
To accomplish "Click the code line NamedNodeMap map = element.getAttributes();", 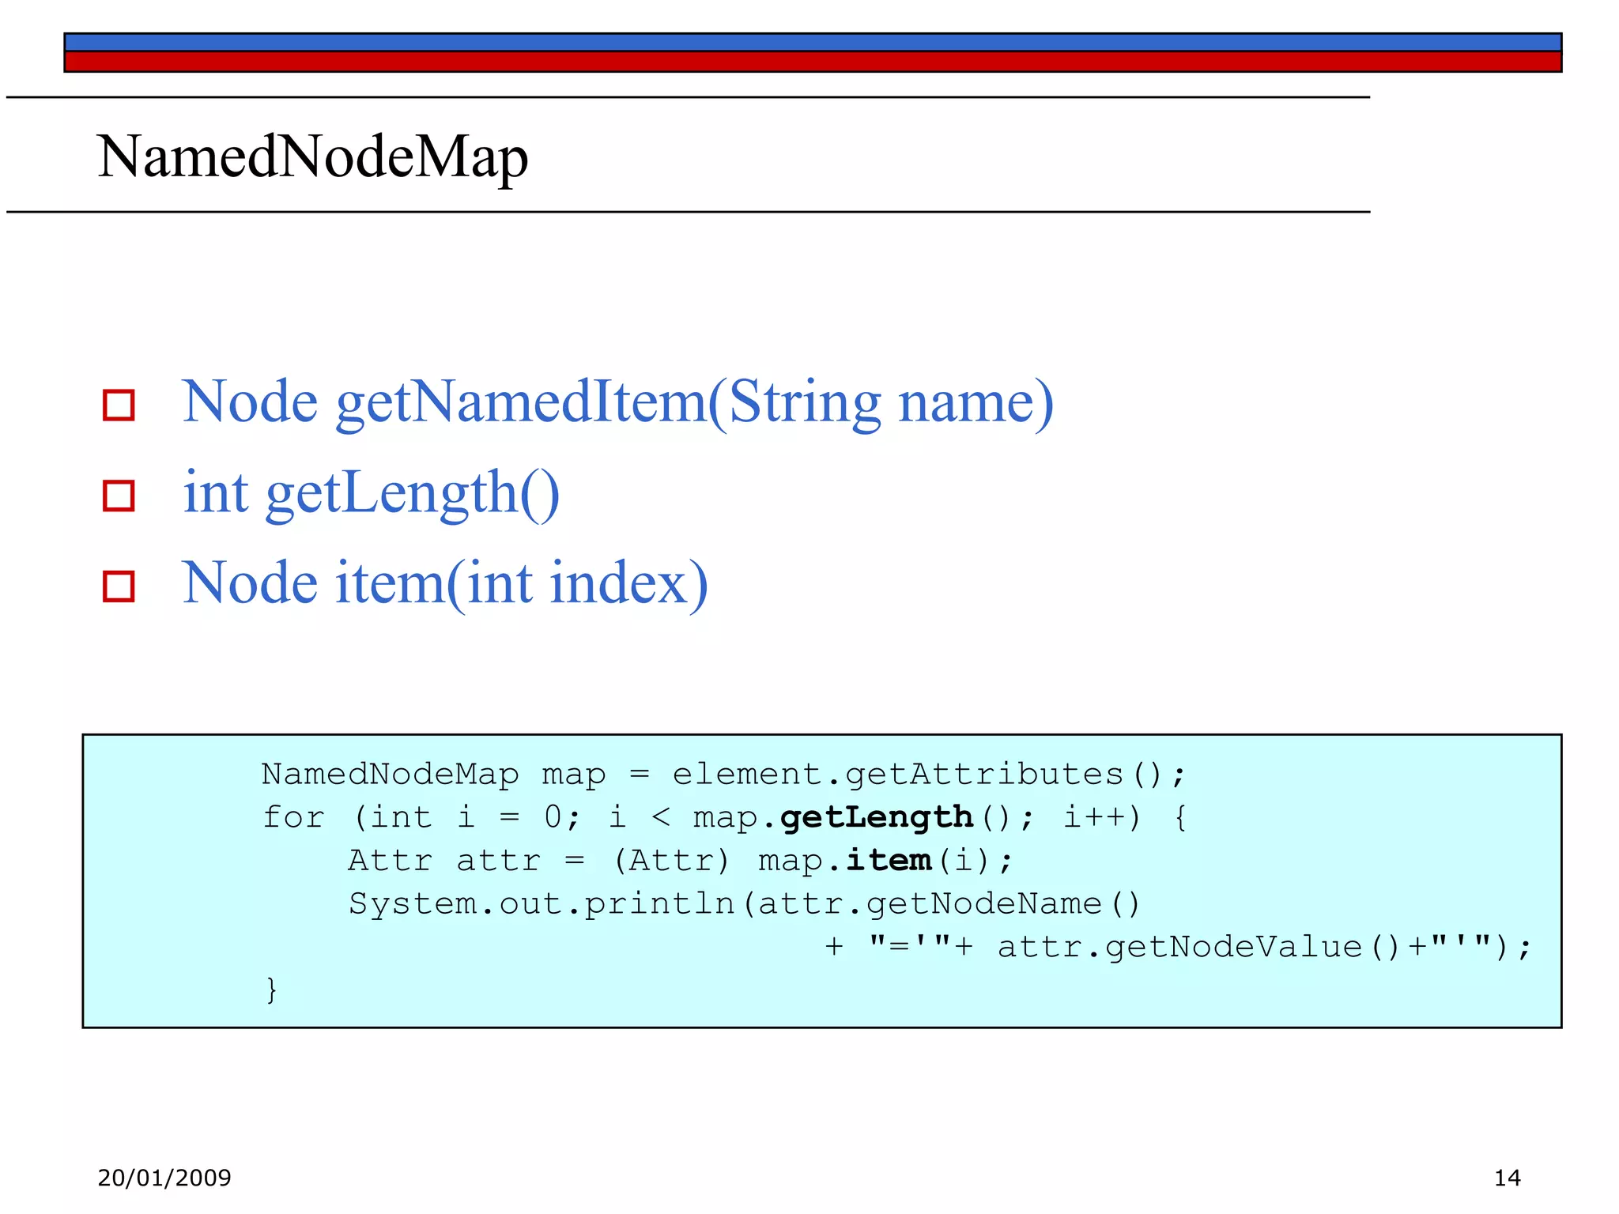I will click(x=723, y=774).
